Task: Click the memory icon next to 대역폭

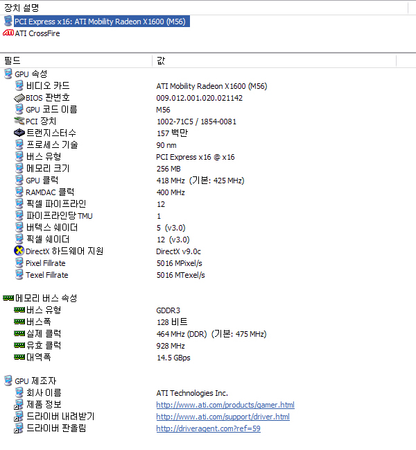Action: coord(19,357)
